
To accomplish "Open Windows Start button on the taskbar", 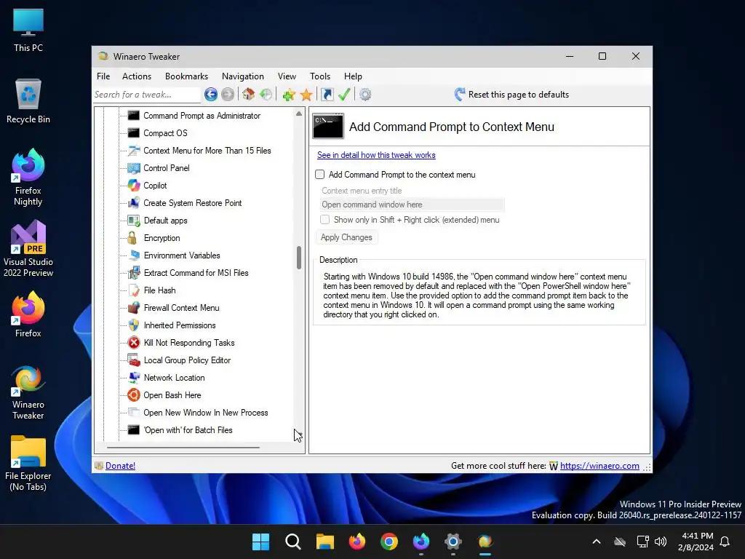I will [261, 542].
